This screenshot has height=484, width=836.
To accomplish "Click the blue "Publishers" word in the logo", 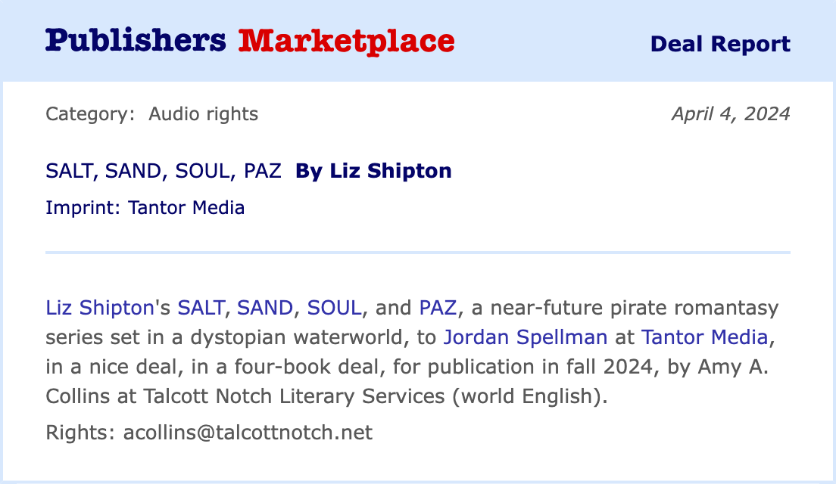I will pos(136,41).
